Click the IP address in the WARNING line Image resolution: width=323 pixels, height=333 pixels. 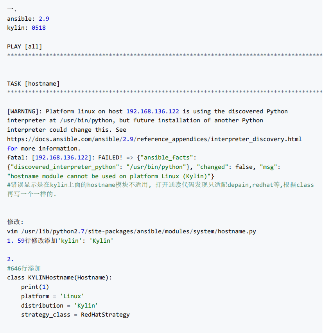(153, 111)
